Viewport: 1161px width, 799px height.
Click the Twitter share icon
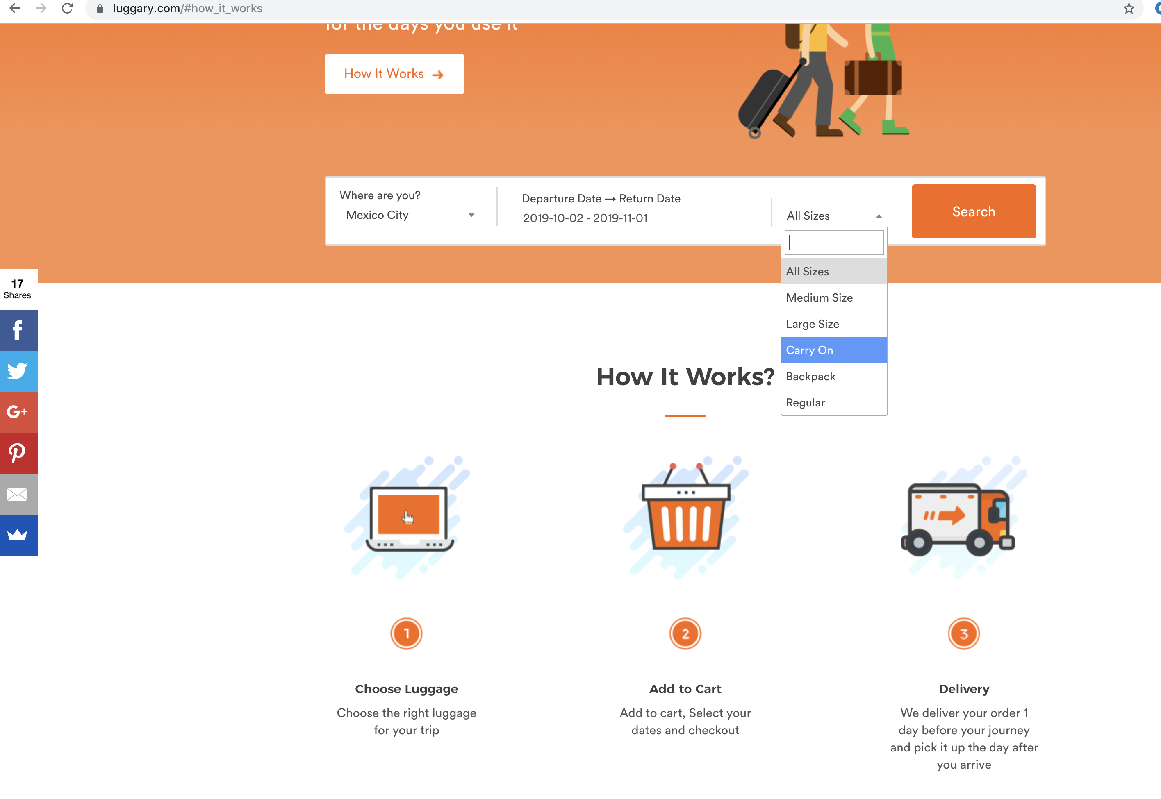coord(18,371)
